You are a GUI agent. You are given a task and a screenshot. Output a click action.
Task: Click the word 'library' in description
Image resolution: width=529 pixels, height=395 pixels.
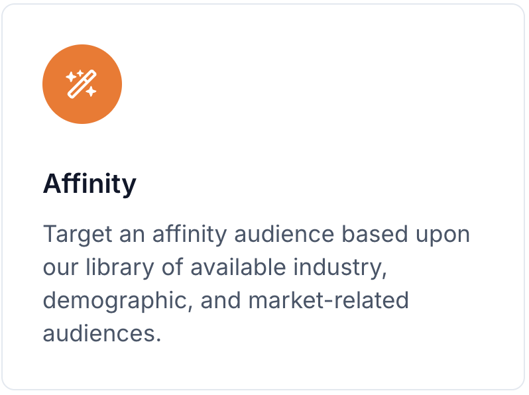pos(120,268)
